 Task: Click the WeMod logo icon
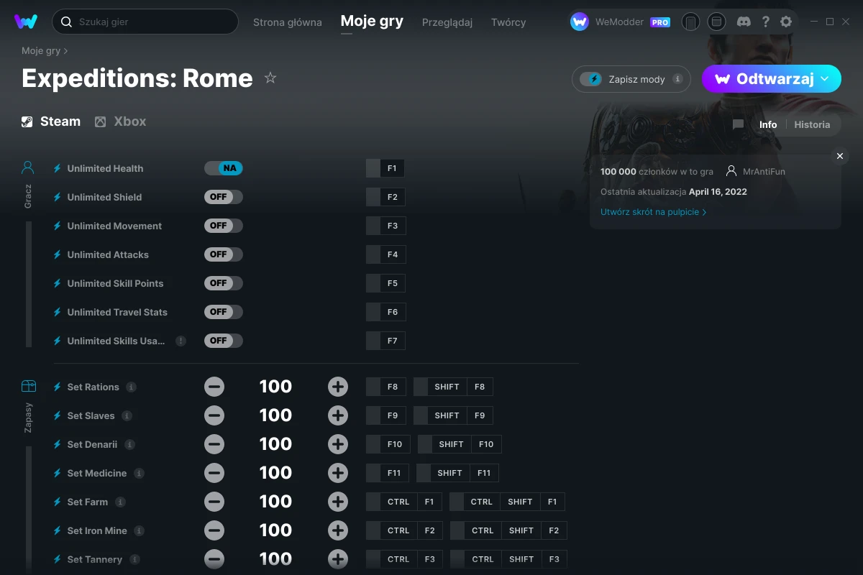26,22
